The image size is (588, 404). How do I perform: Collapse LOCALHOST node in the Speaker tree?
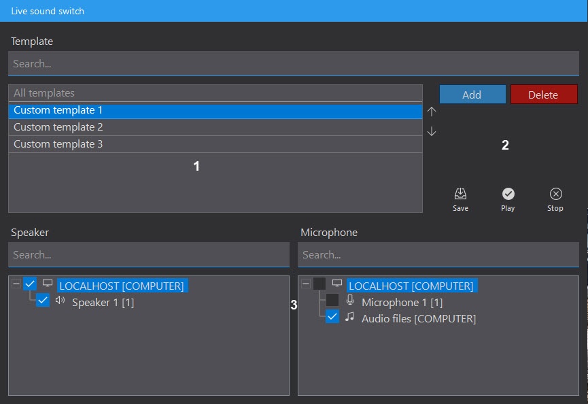pos(16,284)
